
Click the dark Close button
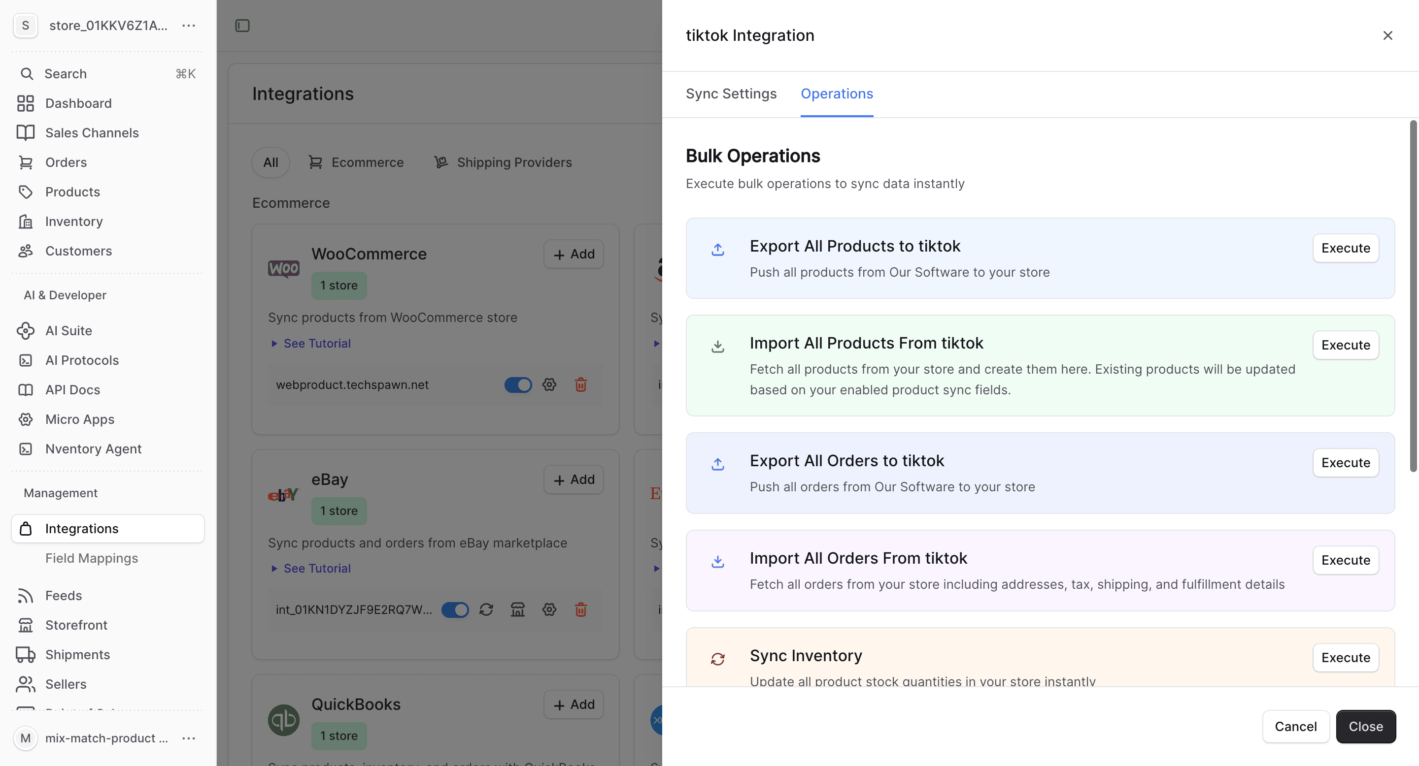pyautogui.click(x=1366, y=727)
